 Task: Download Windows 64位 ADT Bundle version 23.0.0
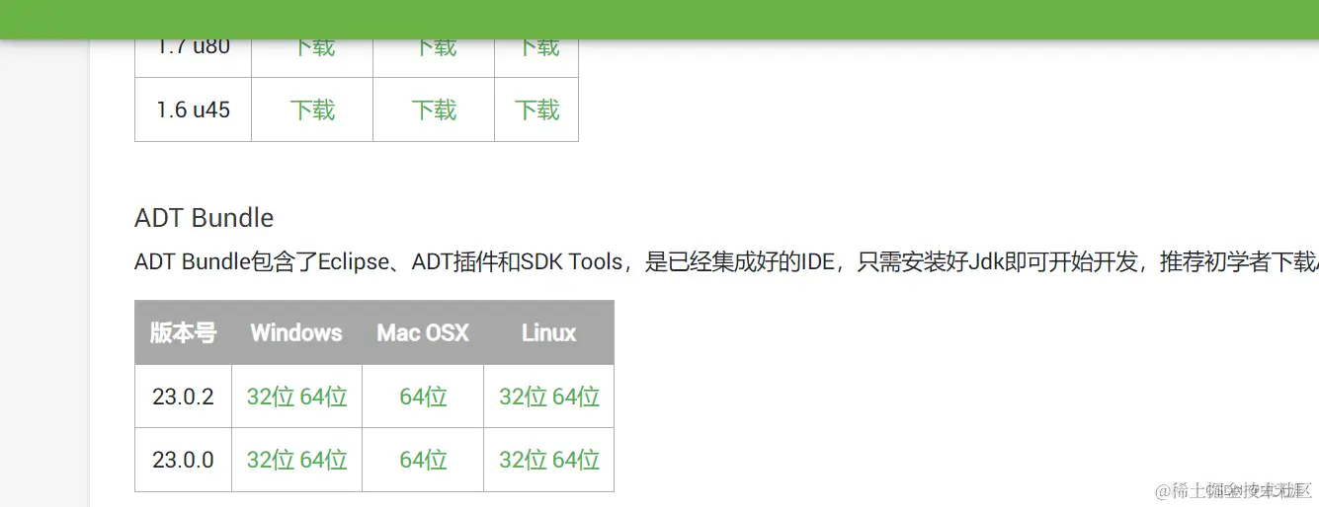pos(324,460)
